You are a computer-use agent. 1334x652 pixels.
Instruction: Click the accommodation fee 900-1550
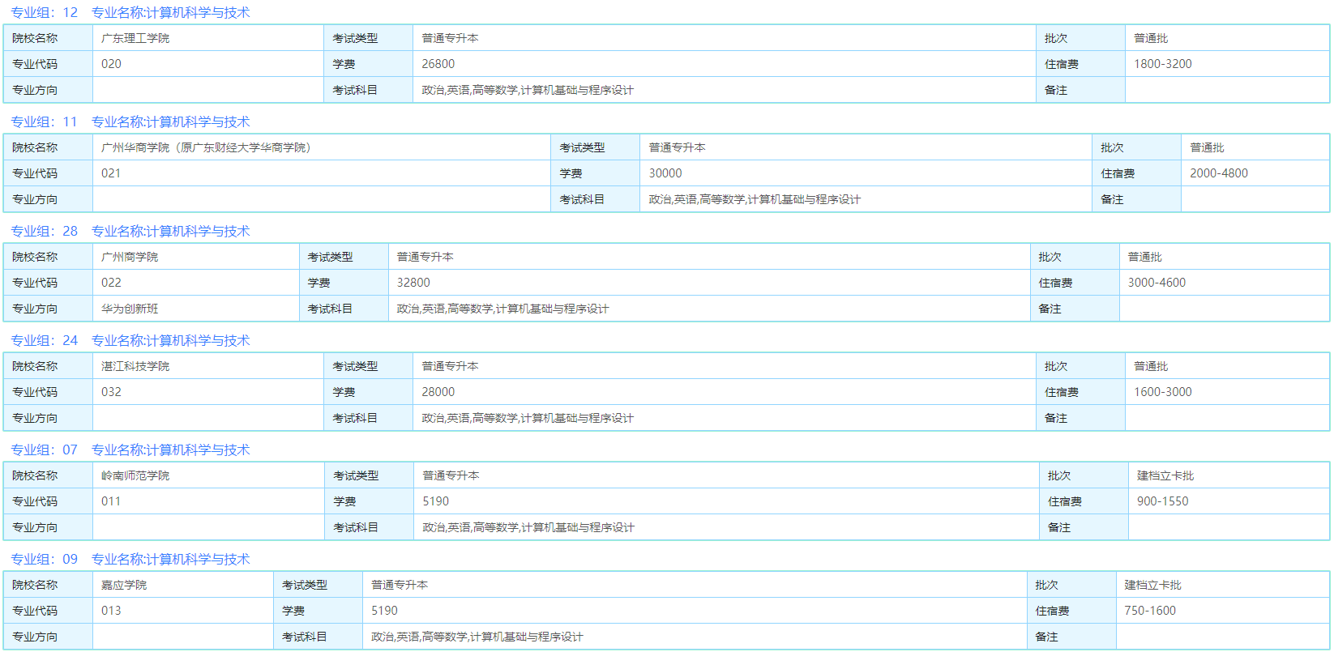click(1163, 501)
